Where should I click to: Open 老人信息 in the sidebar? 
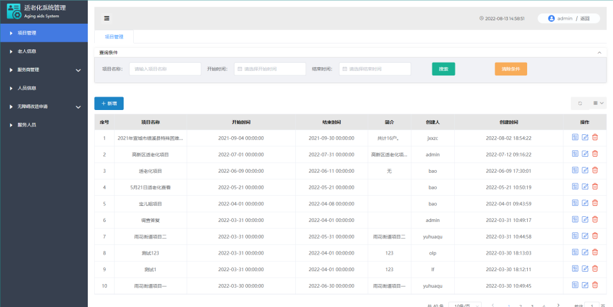coord(27,51)
